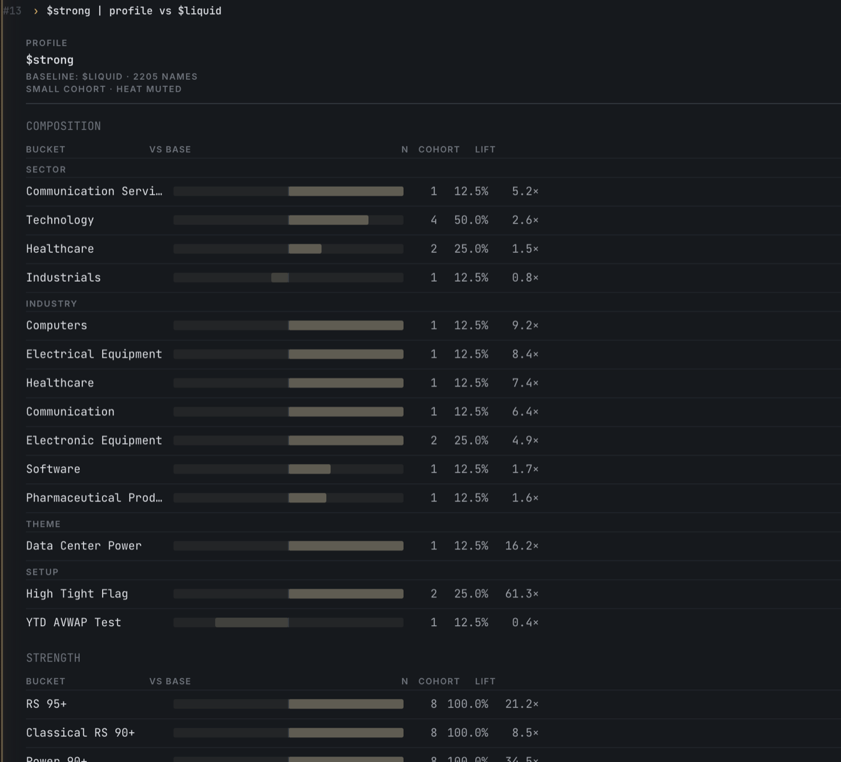Click the Classical RS 90+ vs-base bar

[288, 733]
